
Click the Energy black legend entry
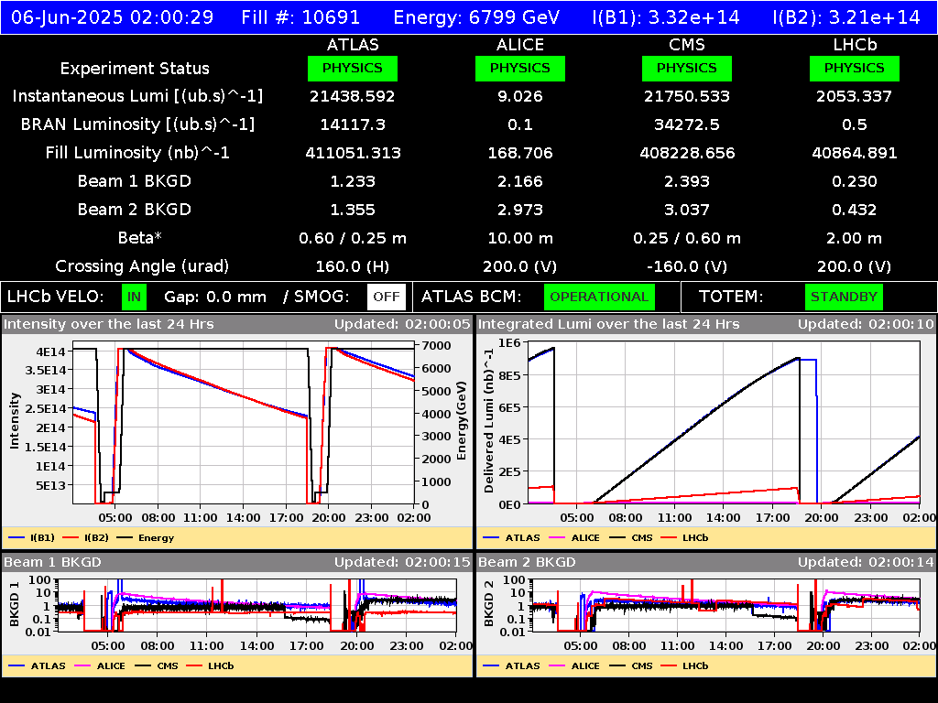[x=146, y=538]
